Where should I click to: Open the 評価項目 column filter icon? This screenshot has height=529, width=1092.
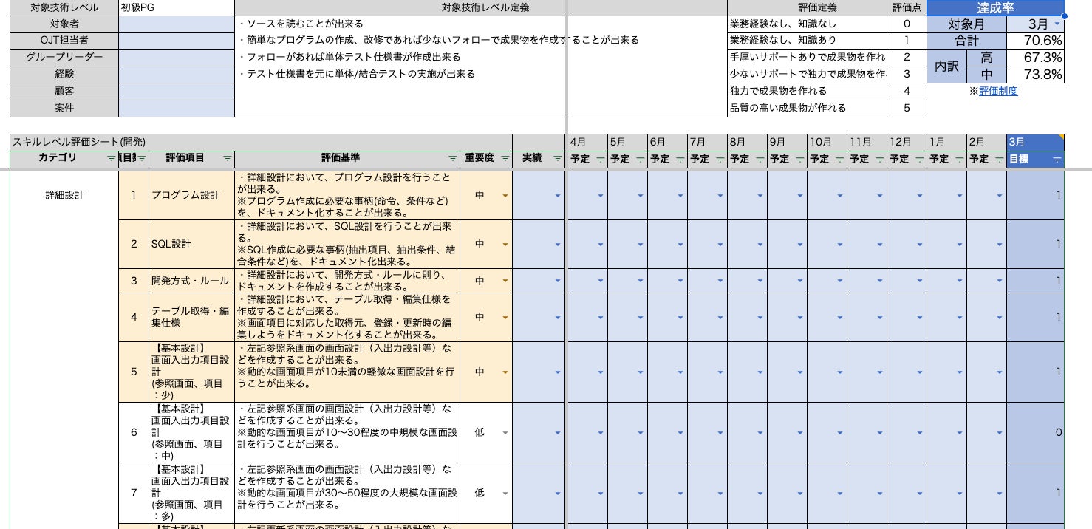[x=227, y=159]
